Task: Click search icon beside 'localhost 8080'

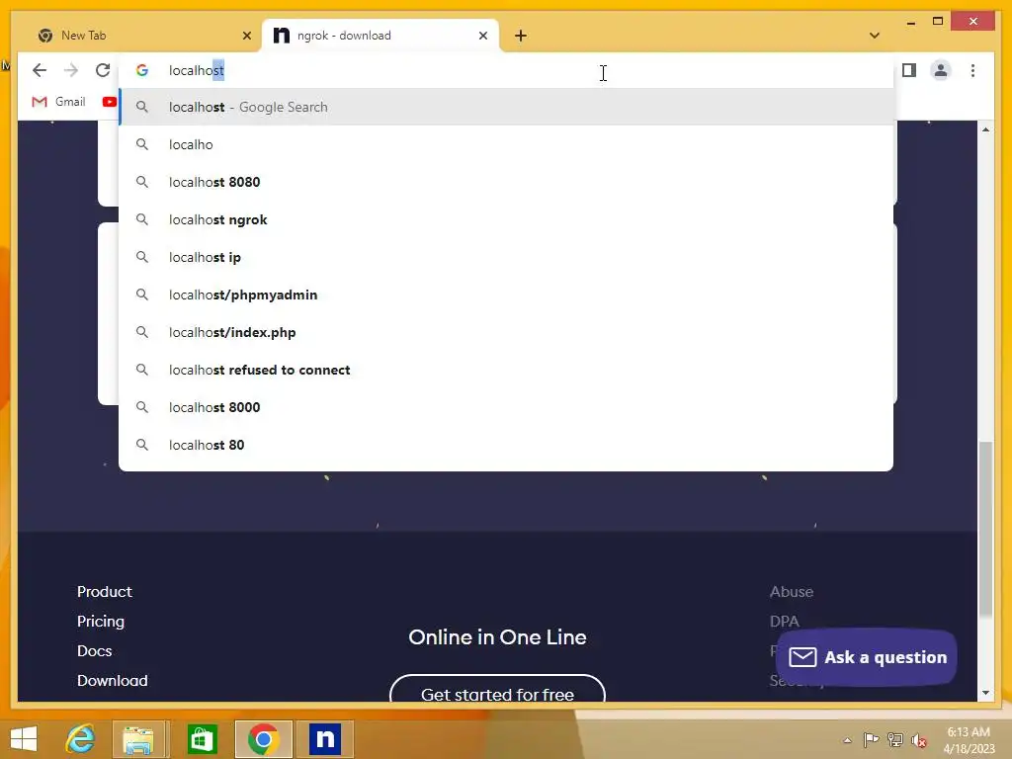Action: [142, 182]
